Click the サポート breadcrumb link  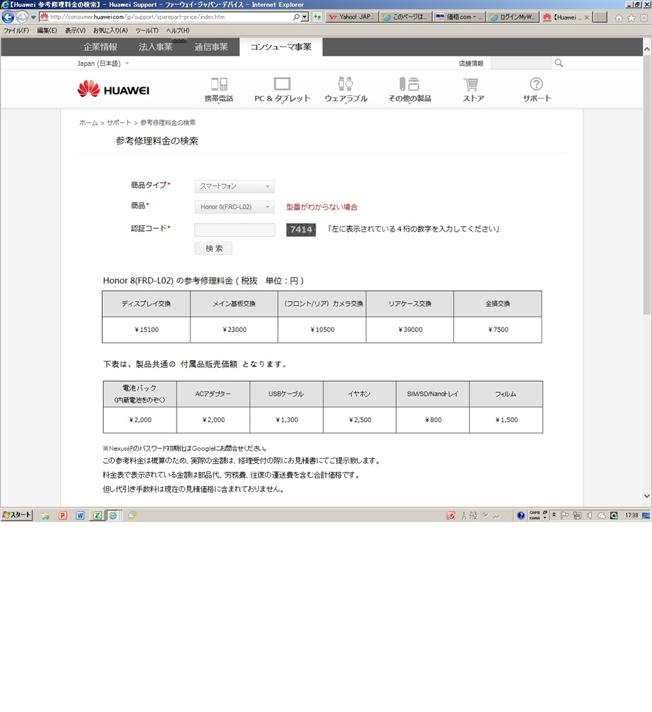click(x=119, y=122)
